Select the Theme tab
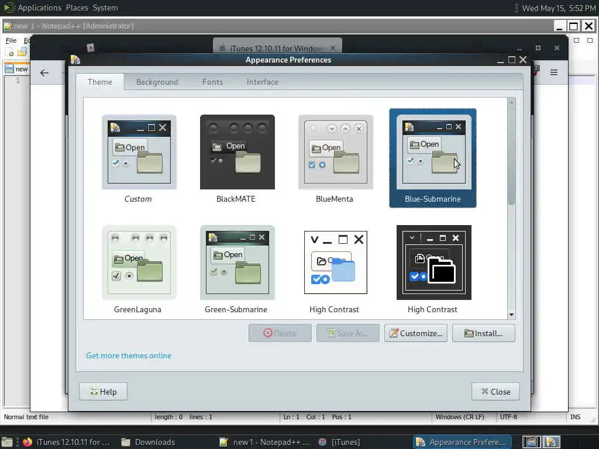This screenshot has height=449, width=599. click(x=99, y=82)
